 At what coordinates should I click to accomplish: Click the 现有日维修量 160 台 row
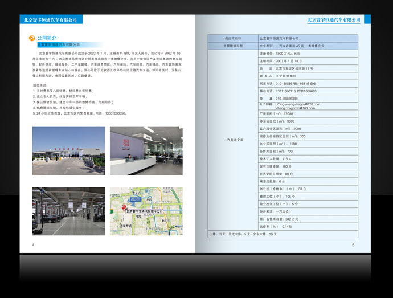[x=308, y=166]
